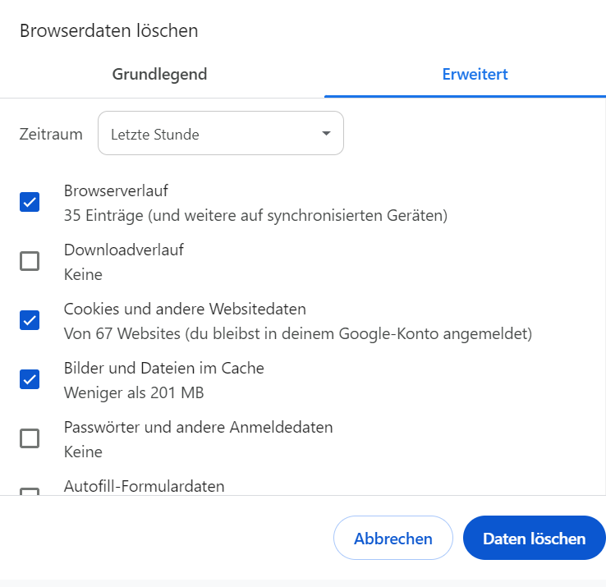Uncheck Bilder und Dateien im Cache
The width and height of the screenshot is (606, 587).
(x=30, y=379)
